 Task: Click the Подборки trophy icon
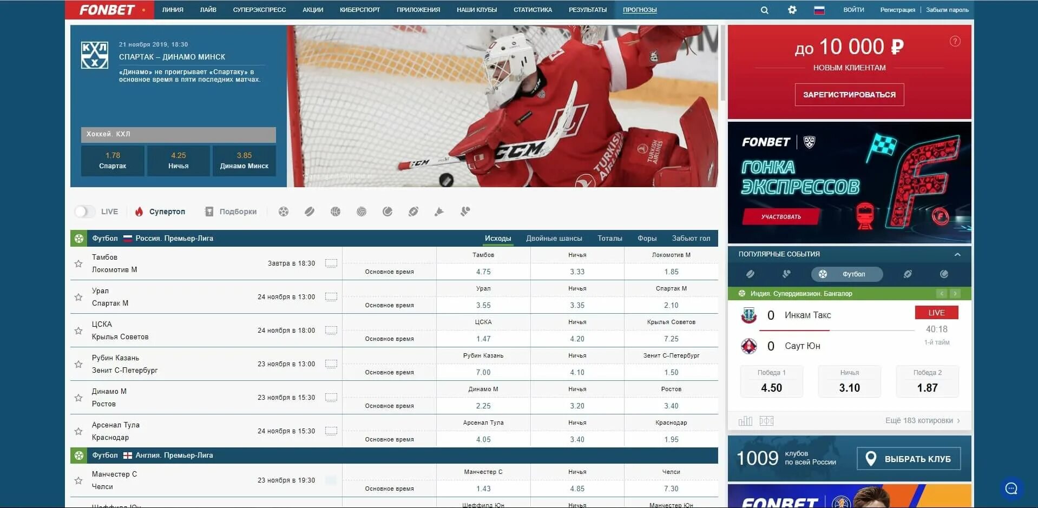tap(209, 212)
